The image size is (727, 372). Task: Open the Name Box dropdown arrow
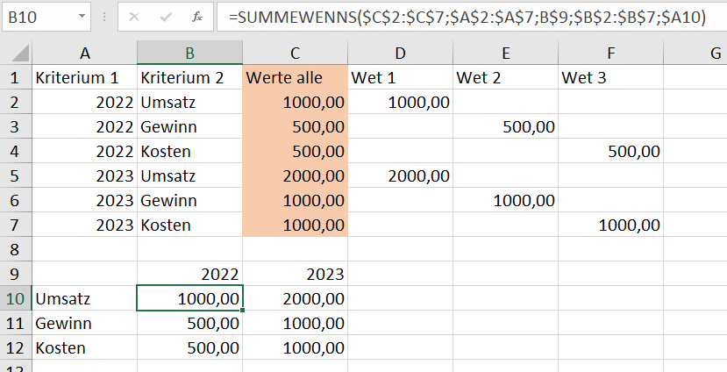pyautogui.click(x=82, y=17)
